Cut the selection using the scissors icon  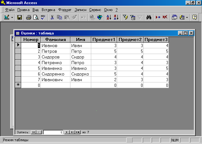pyautogui.click(x=52, y=17)
